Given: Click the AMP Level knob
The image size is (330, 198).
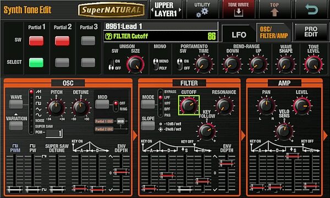Looking at the screenshot, I should pos(302,106).
